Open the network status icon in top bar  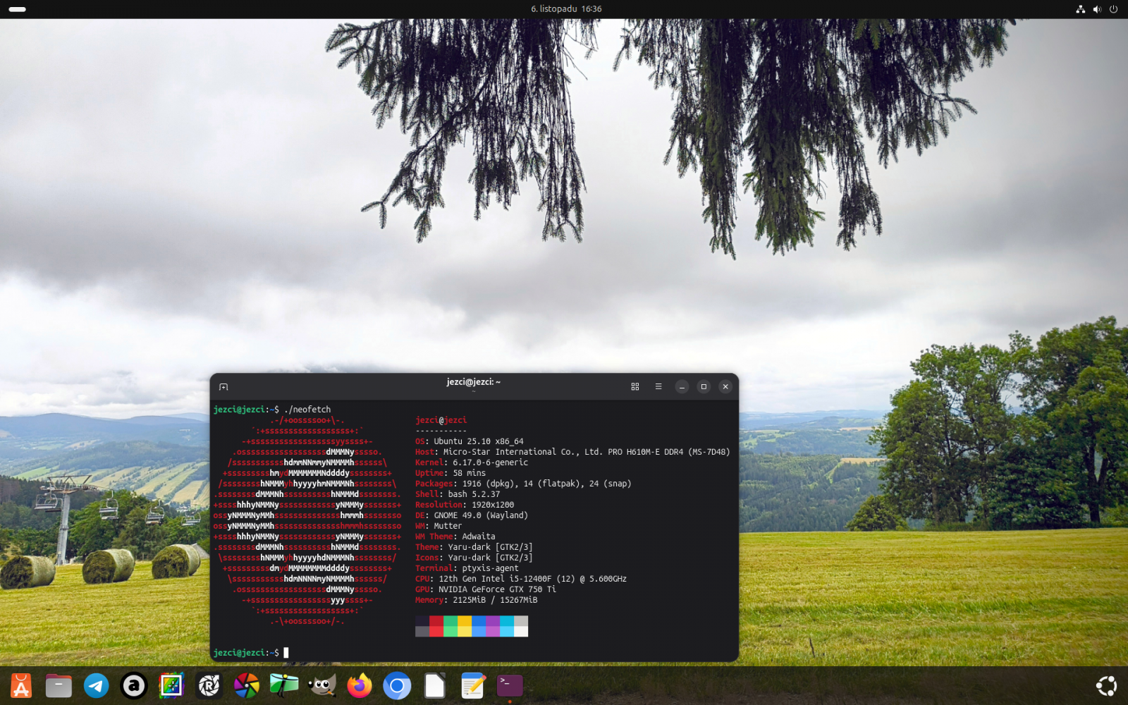coord(1080,9)
